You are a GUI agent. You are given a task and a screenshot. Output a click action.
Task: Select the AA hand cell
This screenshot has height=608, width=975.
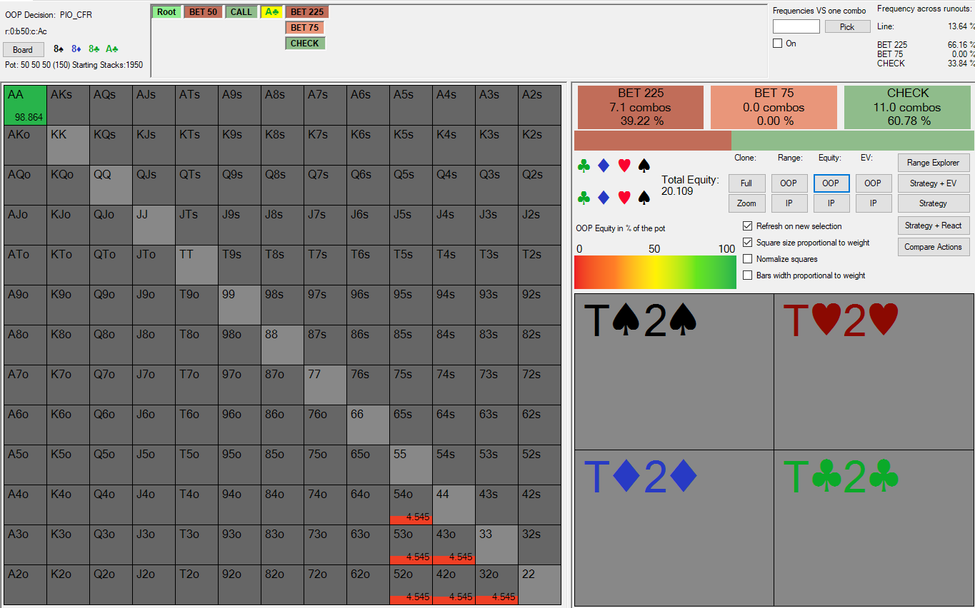tap(26, 105)
